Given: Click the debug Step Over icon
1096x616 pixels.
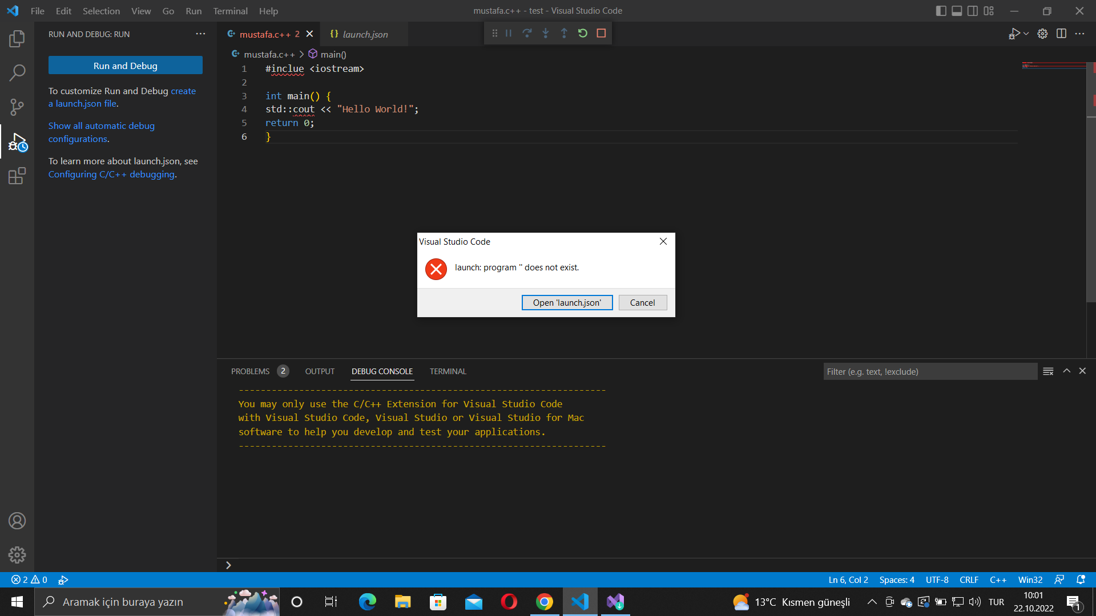Looking at the screenshot, I should [527, 33].
